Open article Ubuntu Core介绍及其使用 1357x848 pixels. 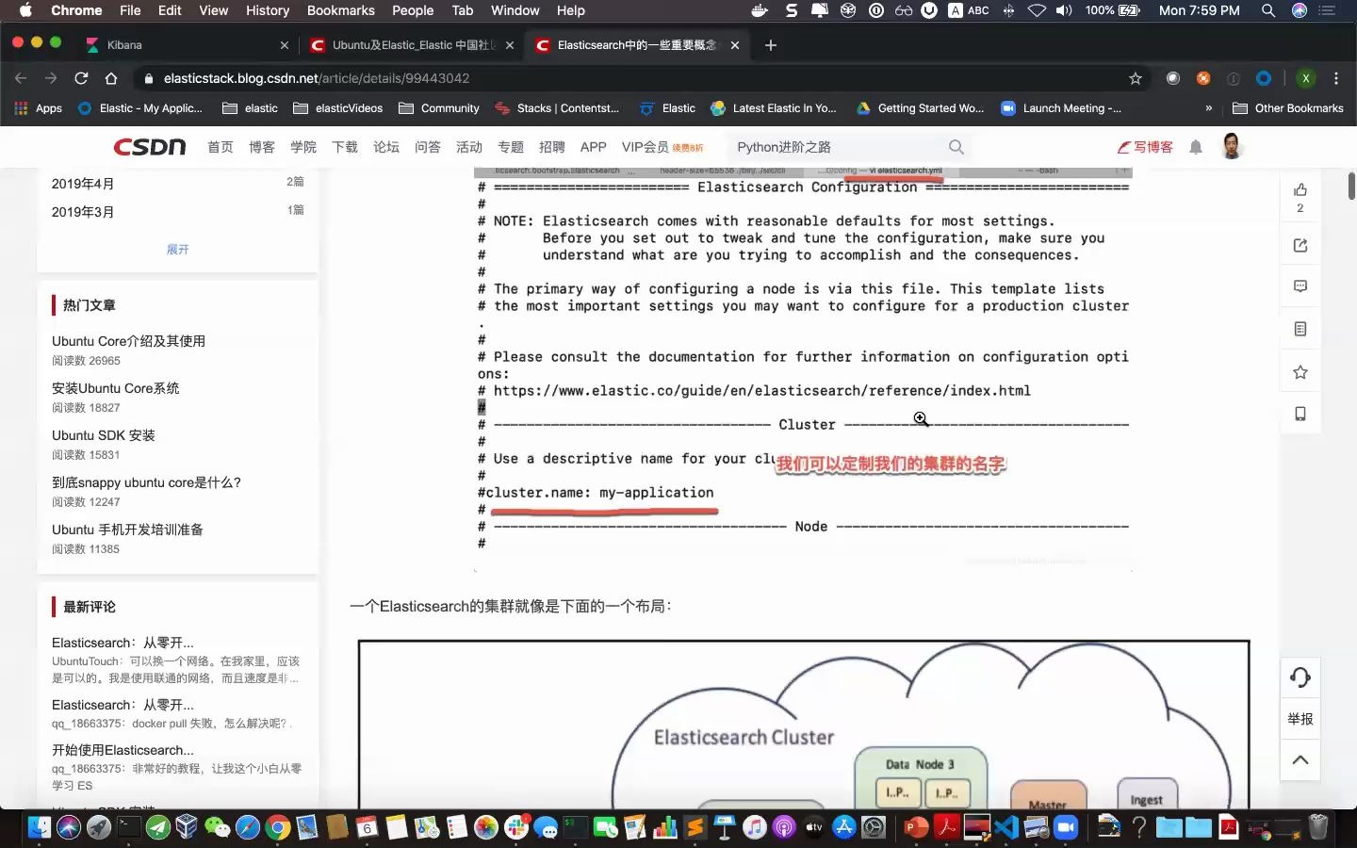click(128, 341)
